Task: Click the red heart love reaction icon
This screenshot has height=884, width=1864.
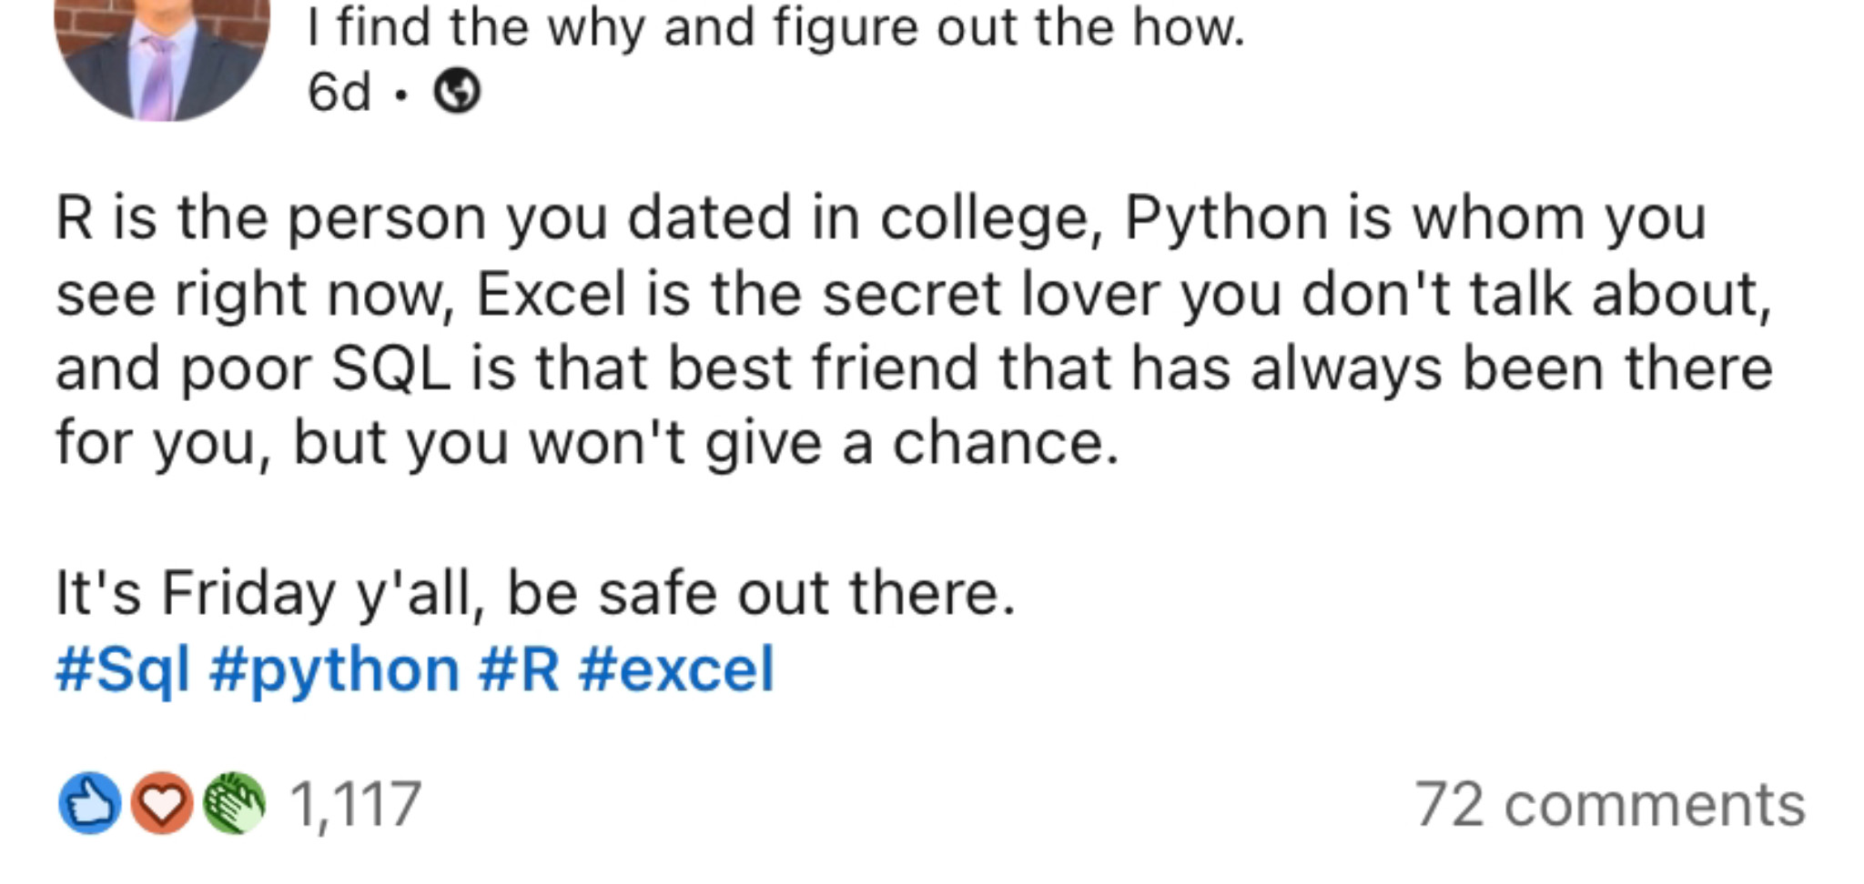Action: tap(162, 803)
